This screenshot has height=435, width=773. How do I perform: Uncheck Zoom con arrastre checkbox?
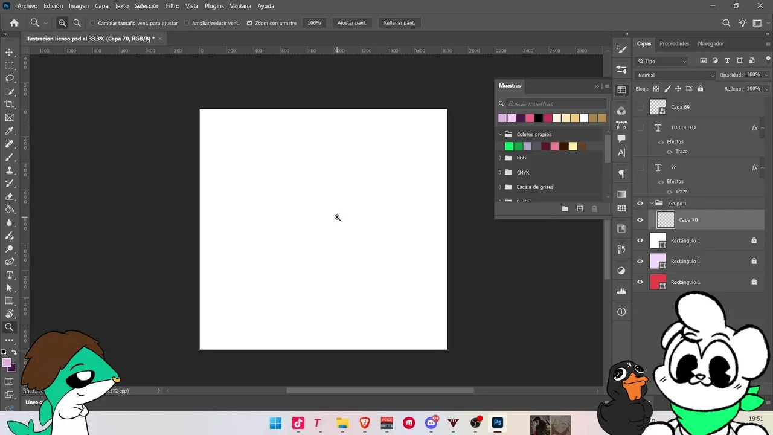[x=249, y=23]
